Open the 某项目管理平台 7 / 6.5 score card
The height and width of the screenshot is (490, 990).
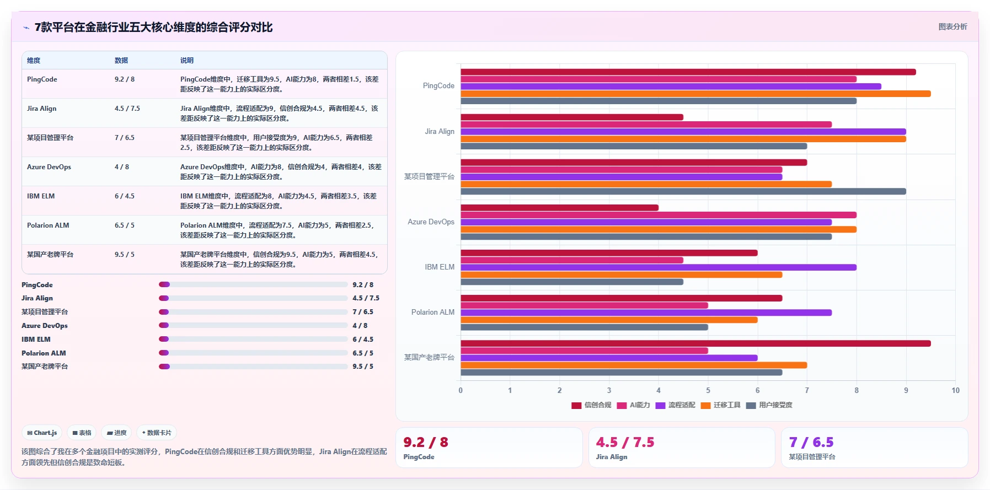coord(875,448)
